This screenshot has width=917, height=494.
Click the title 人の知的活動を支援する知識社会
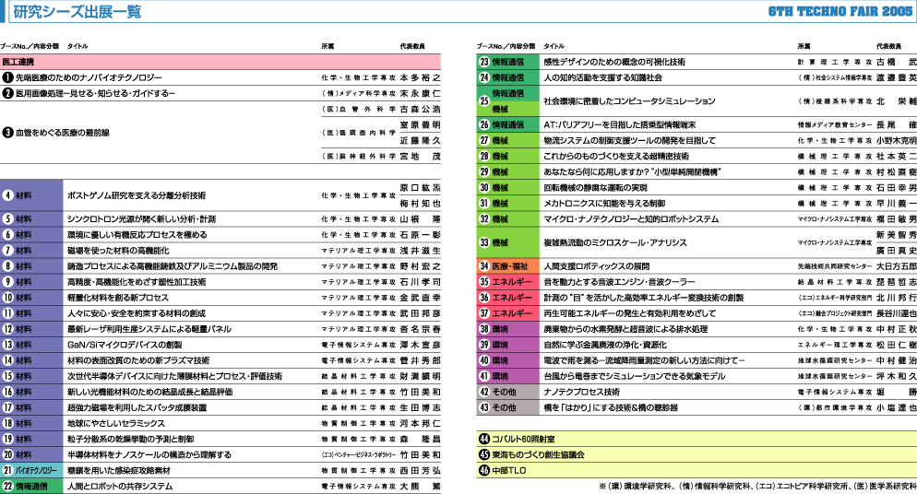click(603, 77)
